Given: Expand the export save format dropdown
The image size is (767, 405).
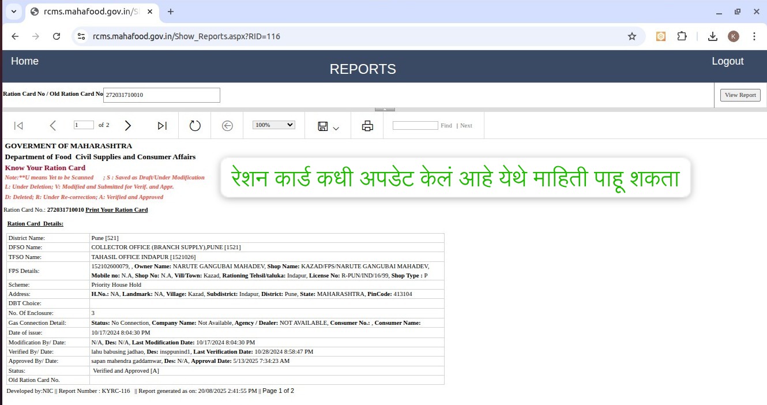Looking at the screenshot, I should [336, 127].
